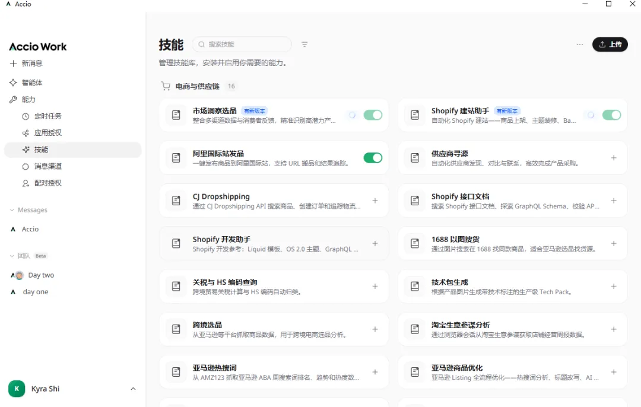Click the update spinner icon for 市场洞察选品

352,115
